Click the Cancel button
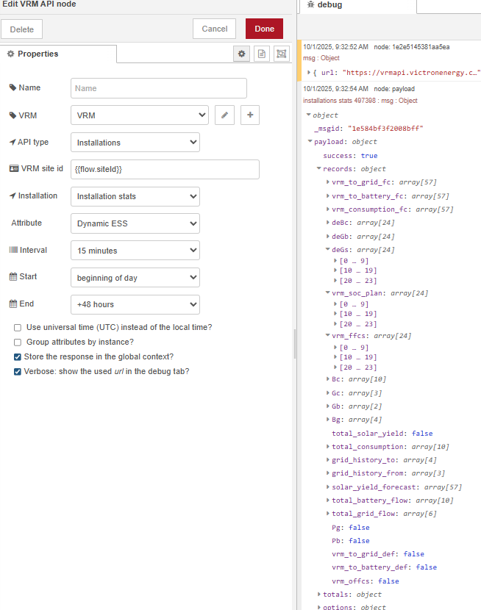This screenshot has height=610, width=481. [x=214, y=29]
